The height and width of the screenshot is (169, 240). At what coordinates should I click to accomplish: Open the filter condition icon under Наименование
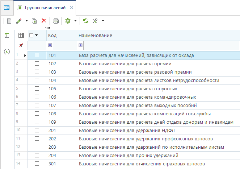click(x=80, y=45)
